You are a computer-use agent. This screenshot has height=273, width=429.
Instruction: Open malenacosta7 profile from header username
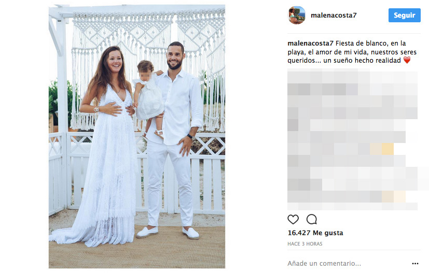[x=334, y=16]
